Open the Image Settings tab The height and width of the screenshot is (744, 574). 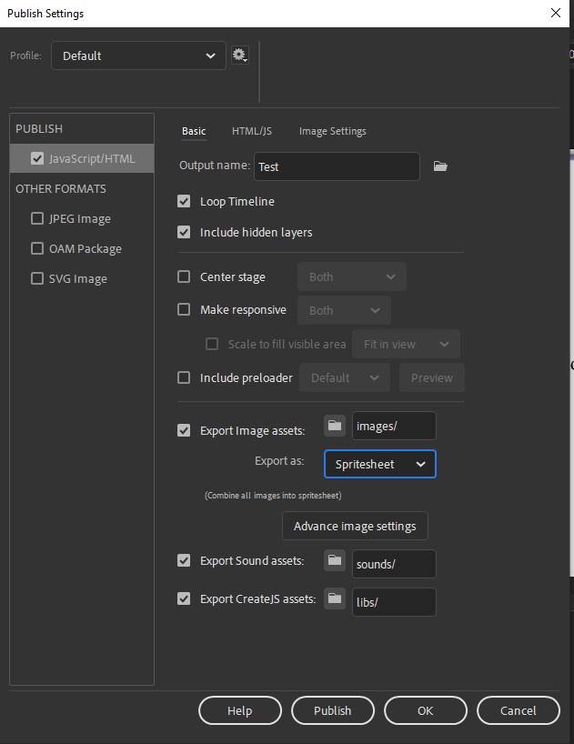tap(333, 131)
